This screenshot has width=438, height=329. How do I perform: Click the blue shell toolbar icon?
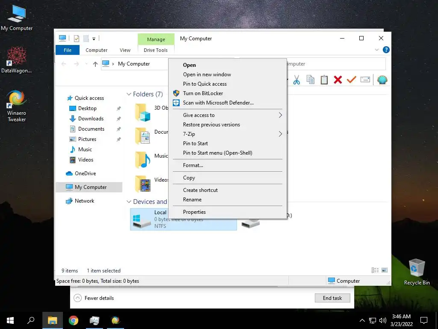[x=382, y=80]
